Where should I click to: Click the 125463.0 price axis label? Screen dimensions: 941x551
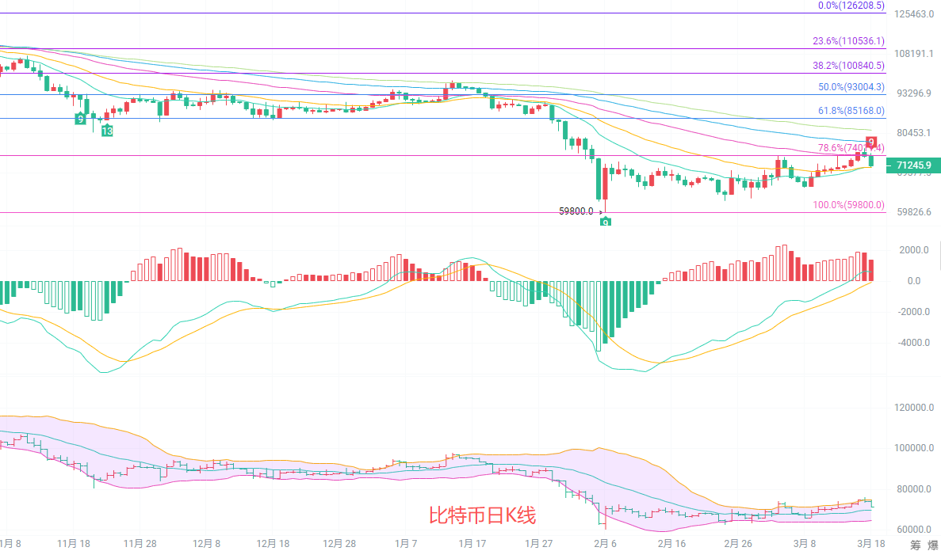913,14
